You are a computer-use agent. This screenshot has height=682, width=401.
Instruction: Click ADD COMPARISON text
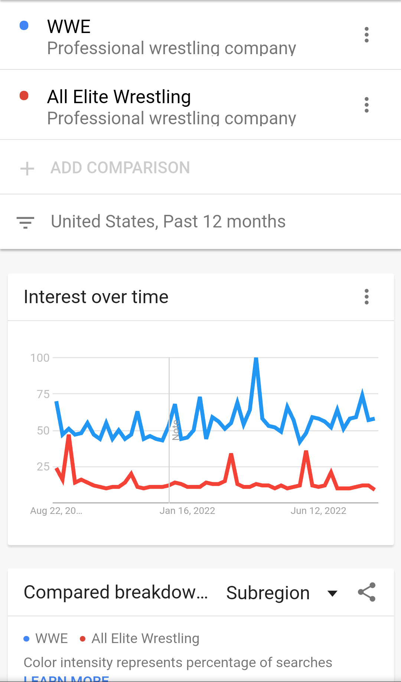tap(120, 168)
